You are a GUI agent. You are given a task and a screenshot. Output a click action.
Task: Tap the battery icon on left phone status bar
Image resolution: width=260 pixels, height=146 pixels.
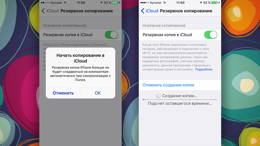coord(115,3)
